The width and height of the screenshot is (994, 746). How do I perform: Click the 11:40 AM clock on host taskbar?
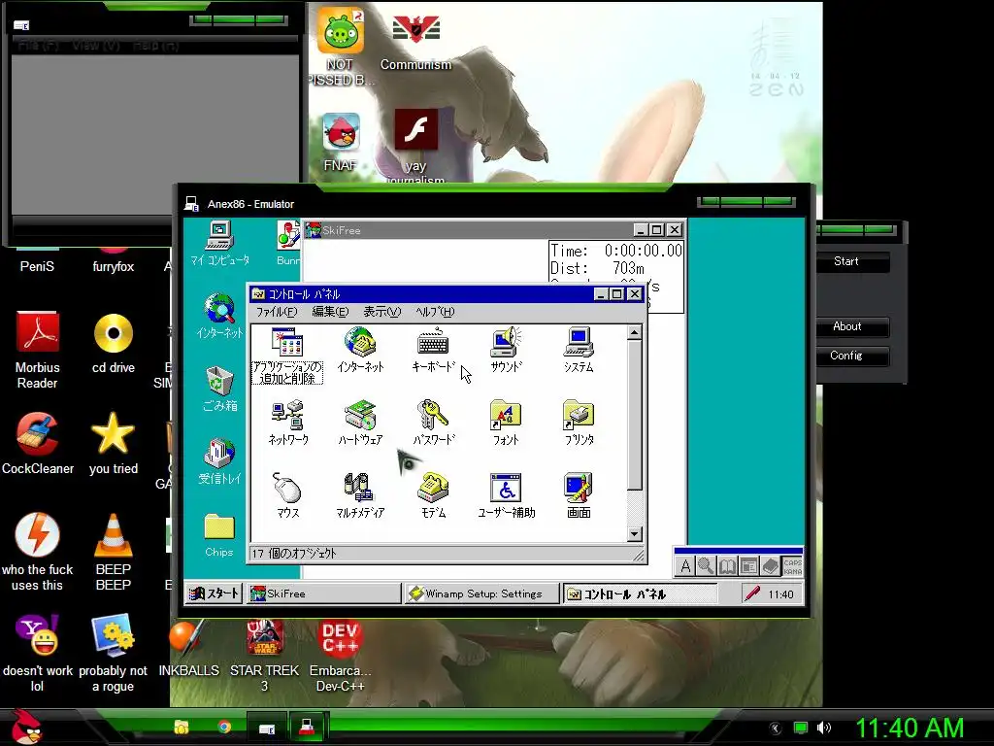tap(911, 728)
